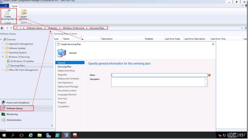Go forward with the navigation forward arrow

tap(7, 28)
